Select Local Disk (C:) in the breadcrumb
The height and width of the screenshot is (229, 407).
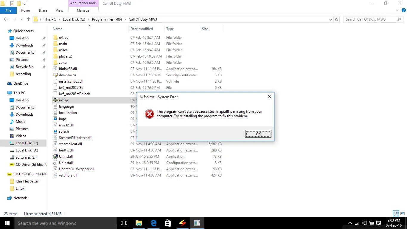point(74,19)
